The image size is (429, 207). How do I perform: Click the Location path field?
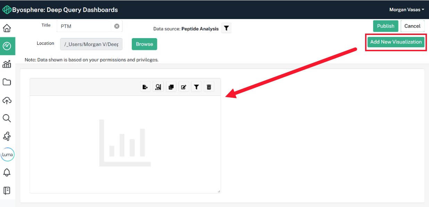click(x=91, y=44)
